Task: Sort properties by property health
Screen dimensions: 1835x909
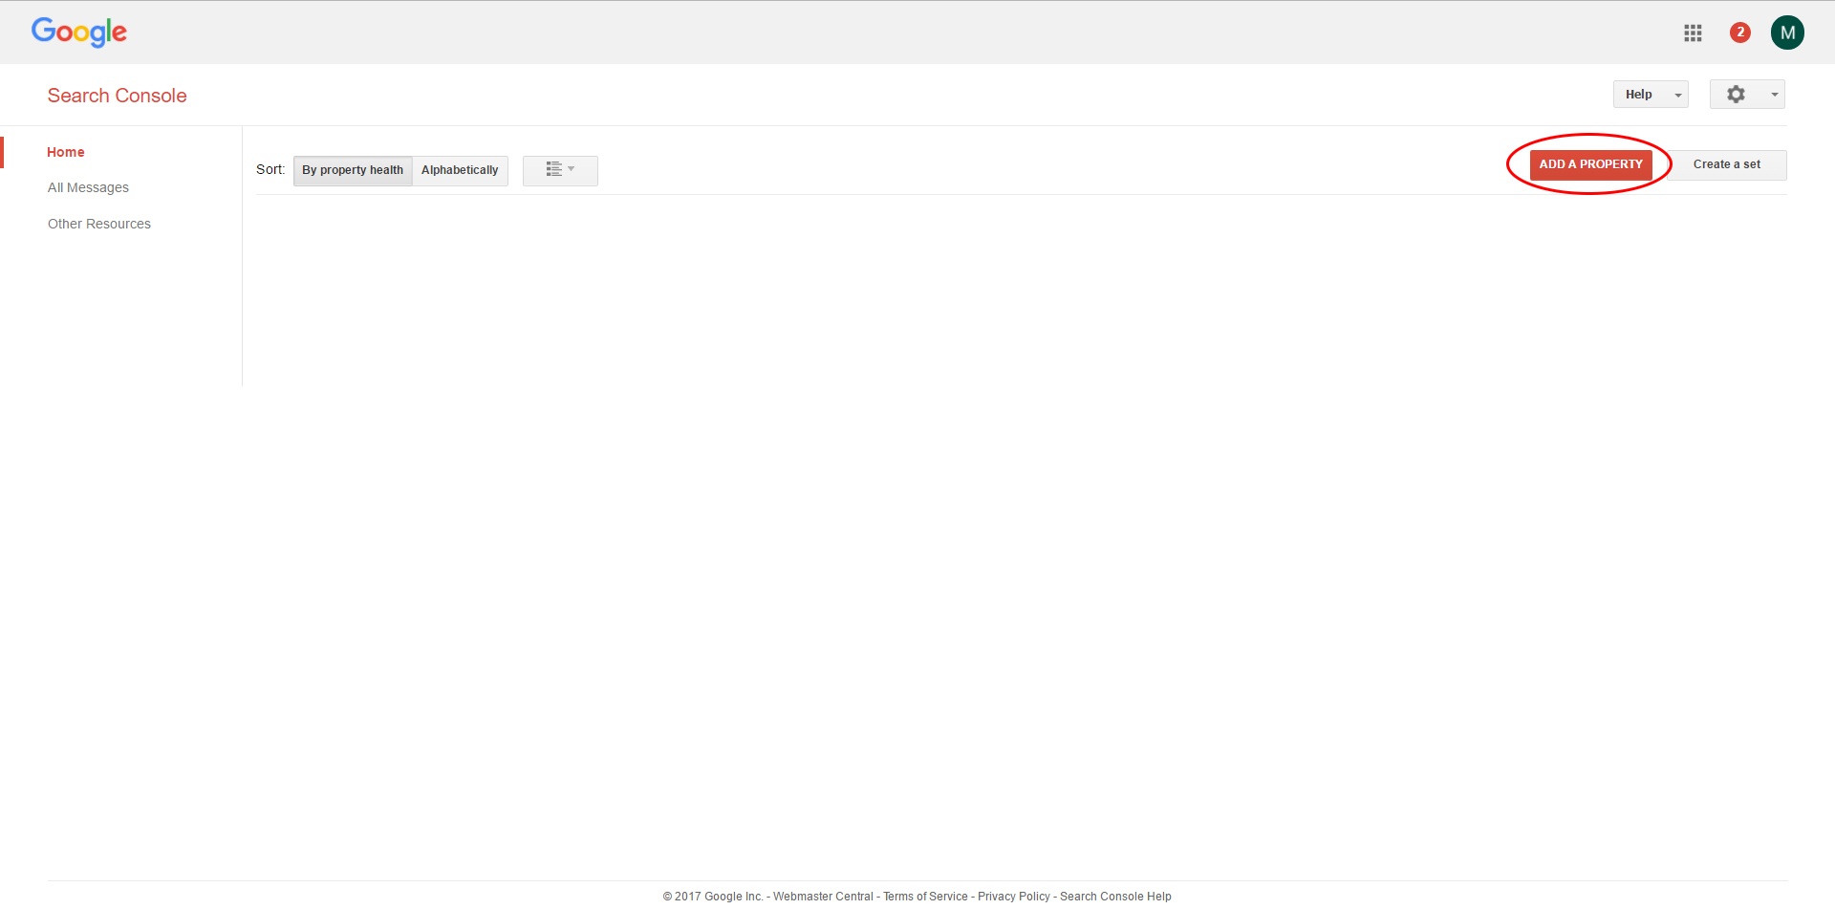Action: click(x=353, y=170)
